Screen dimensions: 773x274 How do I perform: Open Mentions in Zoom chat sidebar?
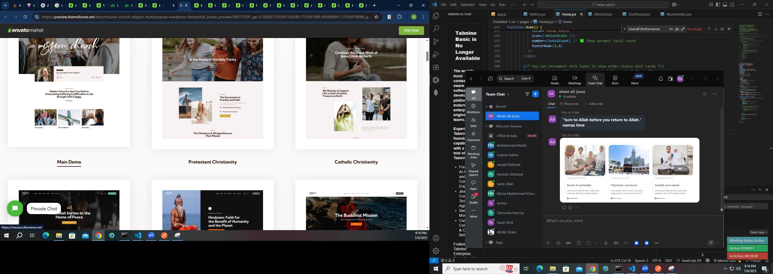473,109
